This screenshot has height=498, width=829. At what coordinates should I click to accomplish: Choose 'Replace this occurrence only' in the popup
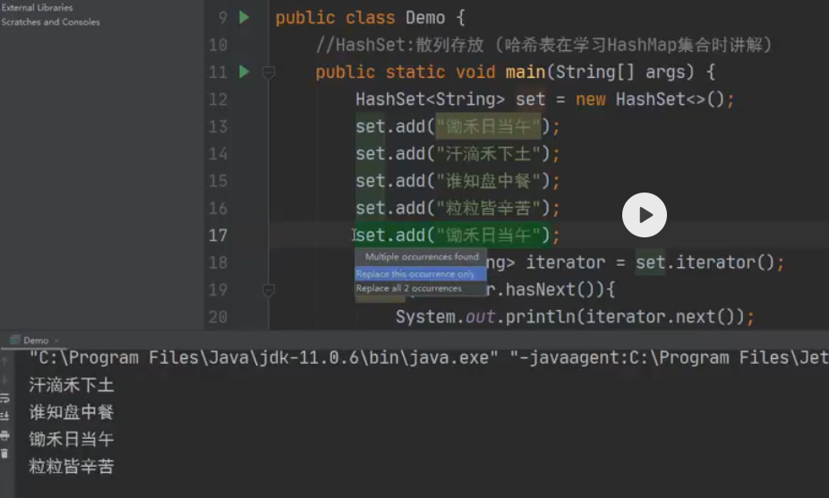[x=420, y=273]
